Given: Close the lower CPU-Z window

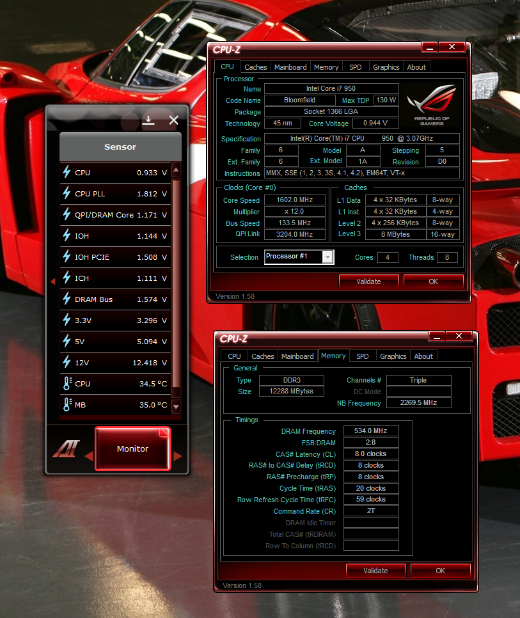Looking at the screenshot, I should (459, 337).
